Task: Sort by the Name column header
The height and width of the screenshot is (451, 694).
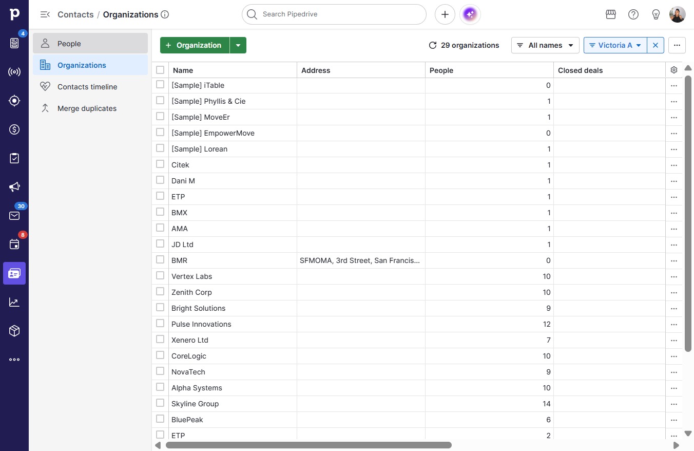Action: [233, 70]
